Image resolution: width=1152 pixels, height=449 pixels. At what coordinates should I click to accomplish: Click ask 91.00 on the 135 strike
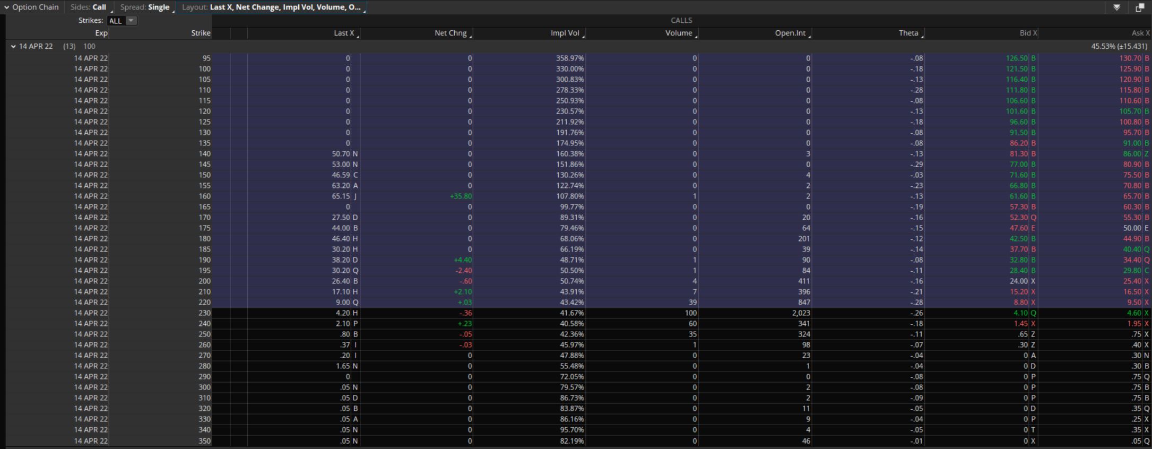click(1132, 143)
